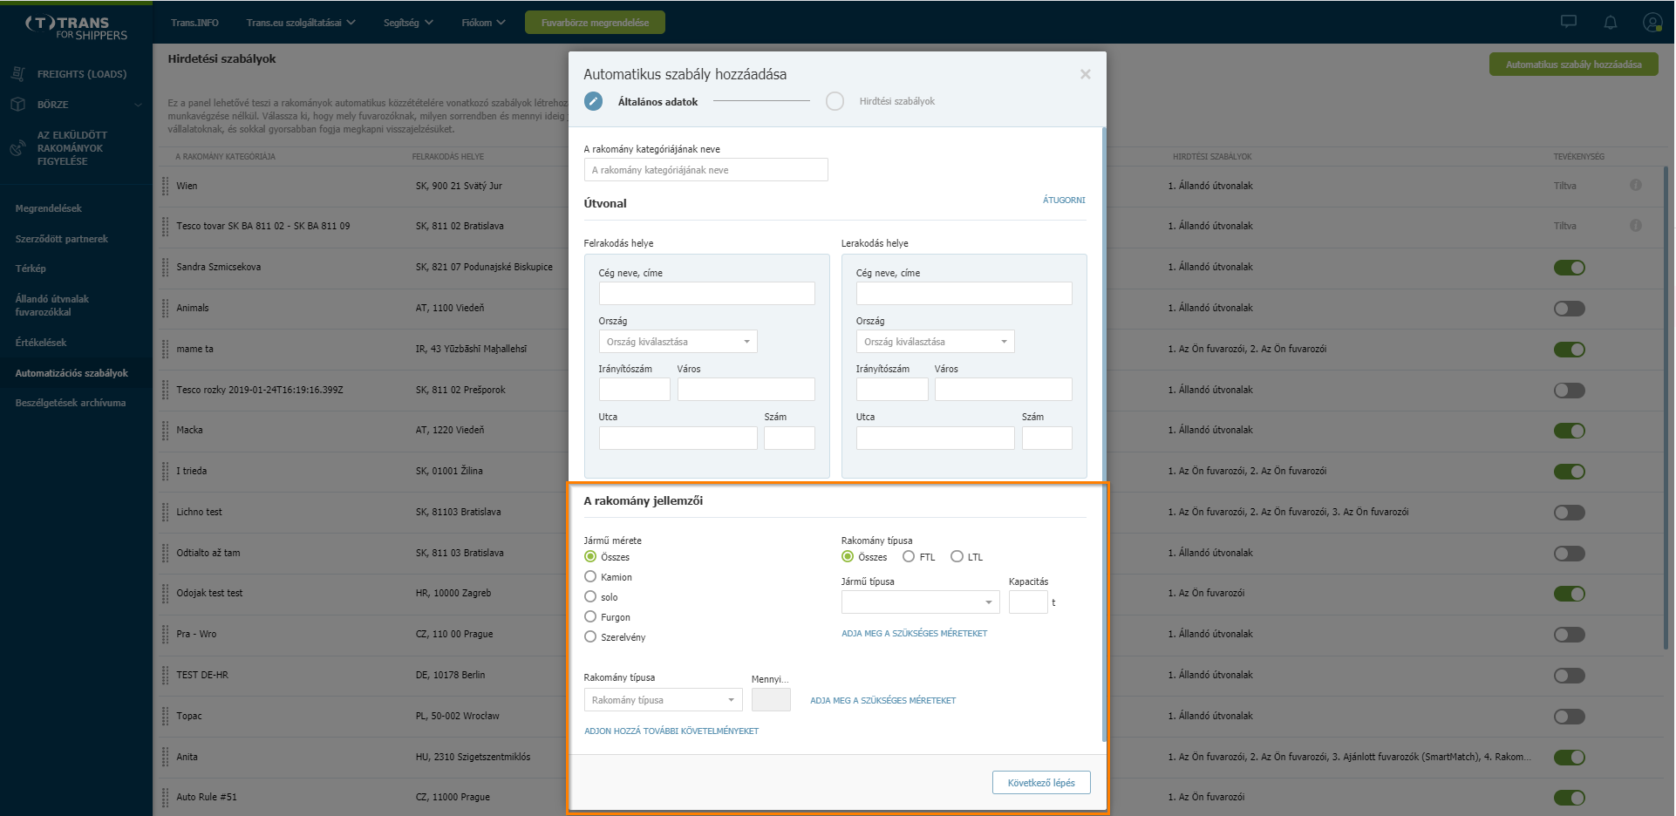The image size is (1676, 816).
Task: Grab the drag handle of the I trieda row
Action: click(x=165, y=471)
